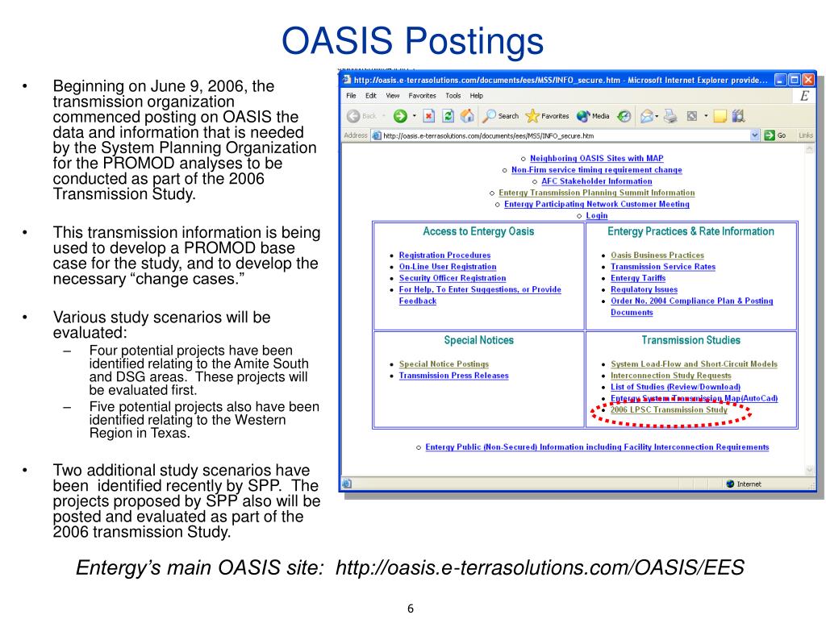Open System Load-Flow and Short-Circuit Models
This screenshot has height=619, width=826.
pyautogui.click(x=694, y=364)
